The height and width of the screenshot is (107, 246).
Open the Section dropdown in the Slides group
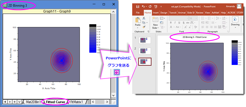click(163, 27)
